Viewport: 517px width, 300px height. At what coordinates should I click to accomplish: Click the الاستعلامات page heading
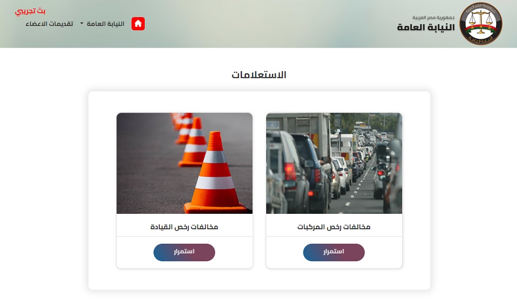point(259,75)
